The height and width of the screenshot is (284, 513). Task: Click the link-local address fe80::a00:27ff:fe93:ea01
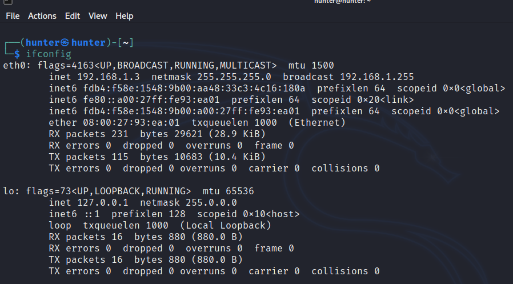click(x=151, y=100)
